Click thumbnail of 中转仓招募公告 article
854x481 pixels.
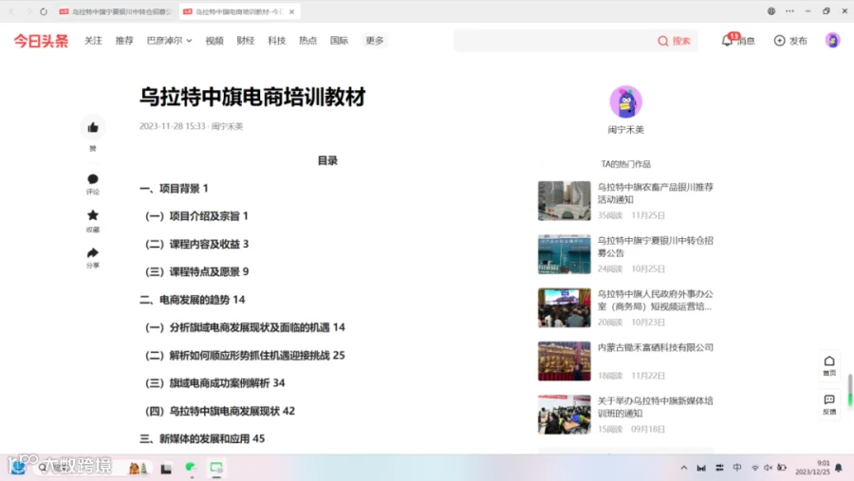pos(565,254)
